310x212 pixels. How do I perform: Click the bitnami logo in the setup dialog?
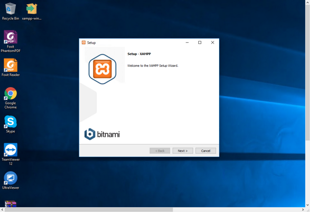[x=102, y=134]
